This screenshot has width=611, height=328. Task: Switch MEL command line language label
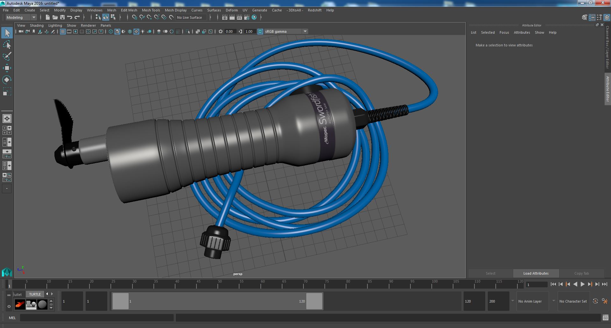[12, 318]
